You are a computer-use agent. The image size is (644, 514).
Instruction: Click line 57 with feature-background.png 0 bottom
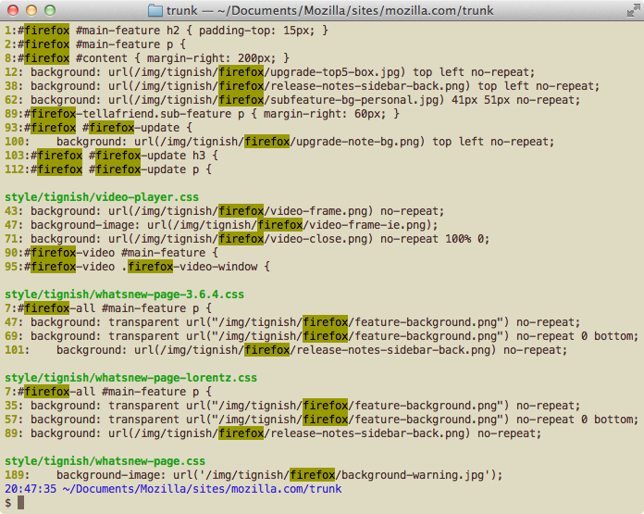coord(322,420)
